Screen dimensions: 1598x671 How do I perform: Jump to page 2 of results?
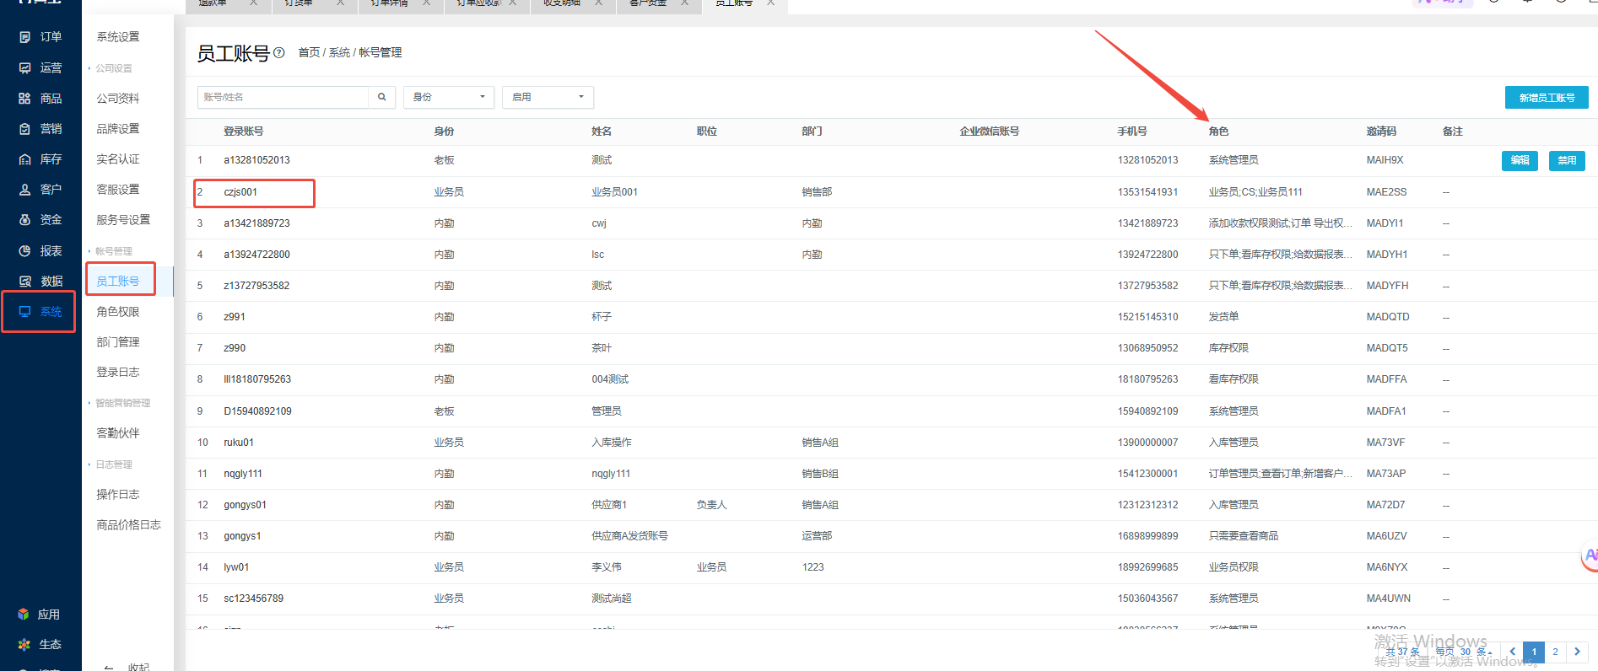pyautogui.click(x=1555, y=652)
